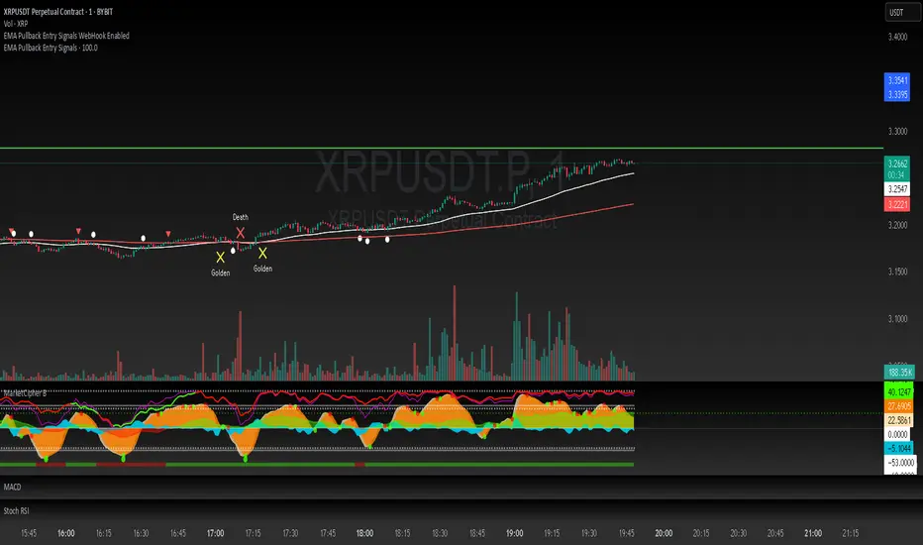Expand the collapsed MACD pane

coord(12,487)
